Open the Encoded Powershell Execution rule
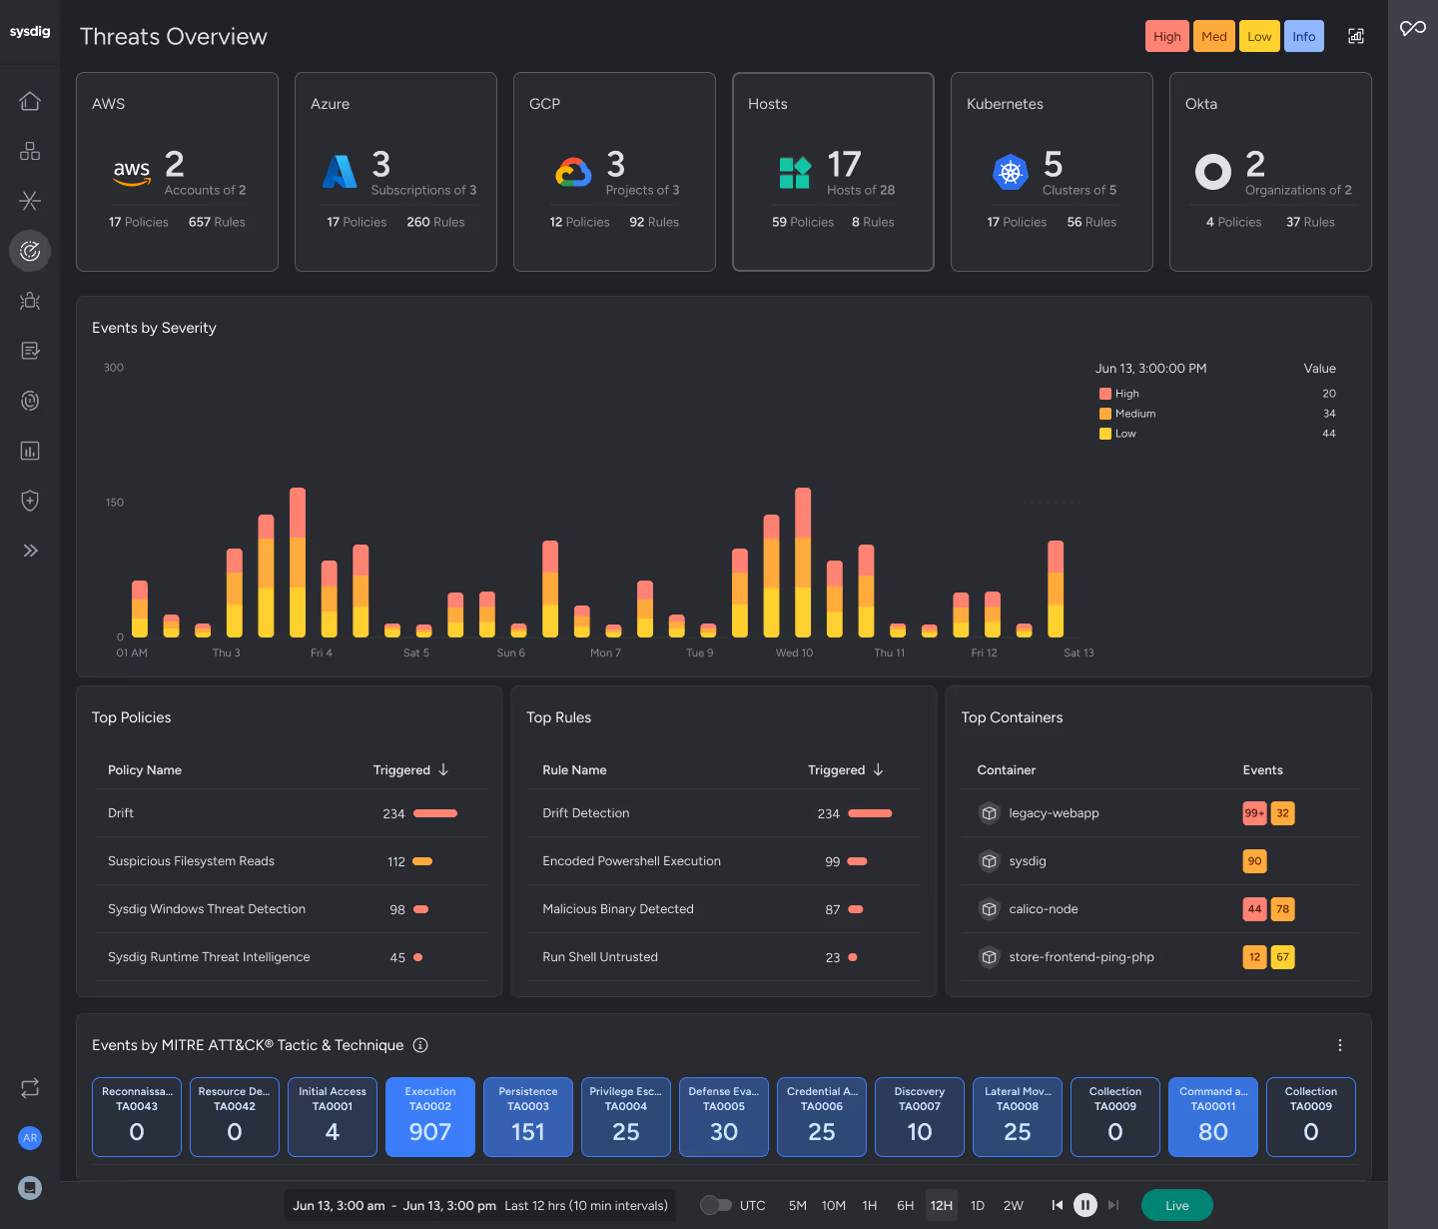Viewport: 1438px width, 1229px height. point(726,861)
